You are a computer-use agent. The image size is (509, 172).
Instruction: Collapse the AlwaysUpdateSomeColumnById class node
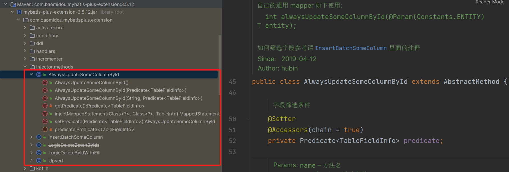31,74
